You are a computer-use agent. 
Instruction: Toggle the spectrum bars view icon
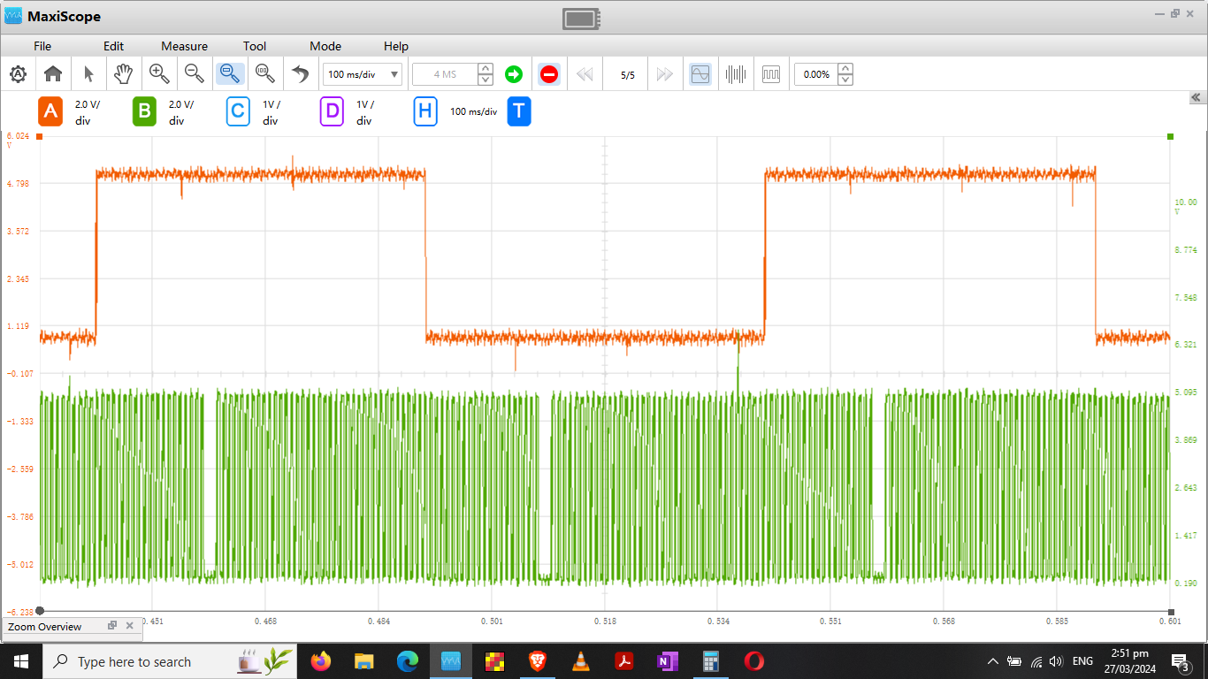736,74
